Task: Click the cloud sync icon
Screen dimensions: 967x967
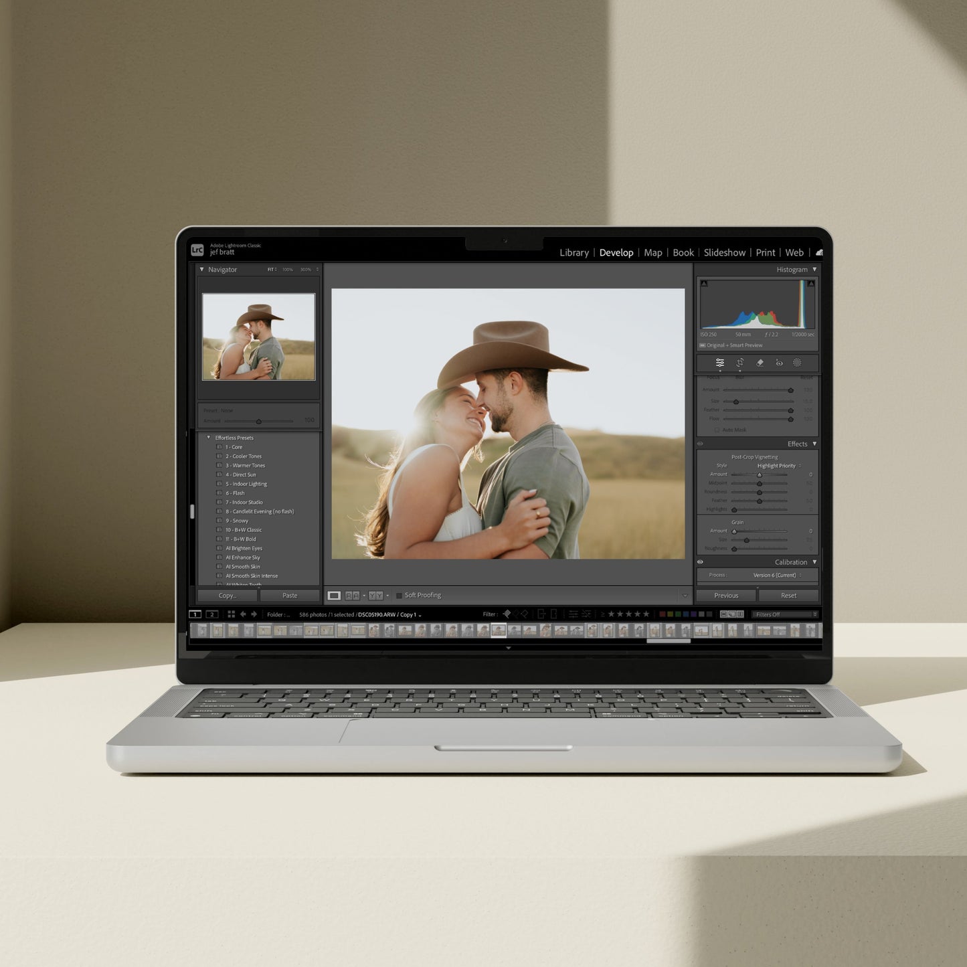Action: point(819,252)
